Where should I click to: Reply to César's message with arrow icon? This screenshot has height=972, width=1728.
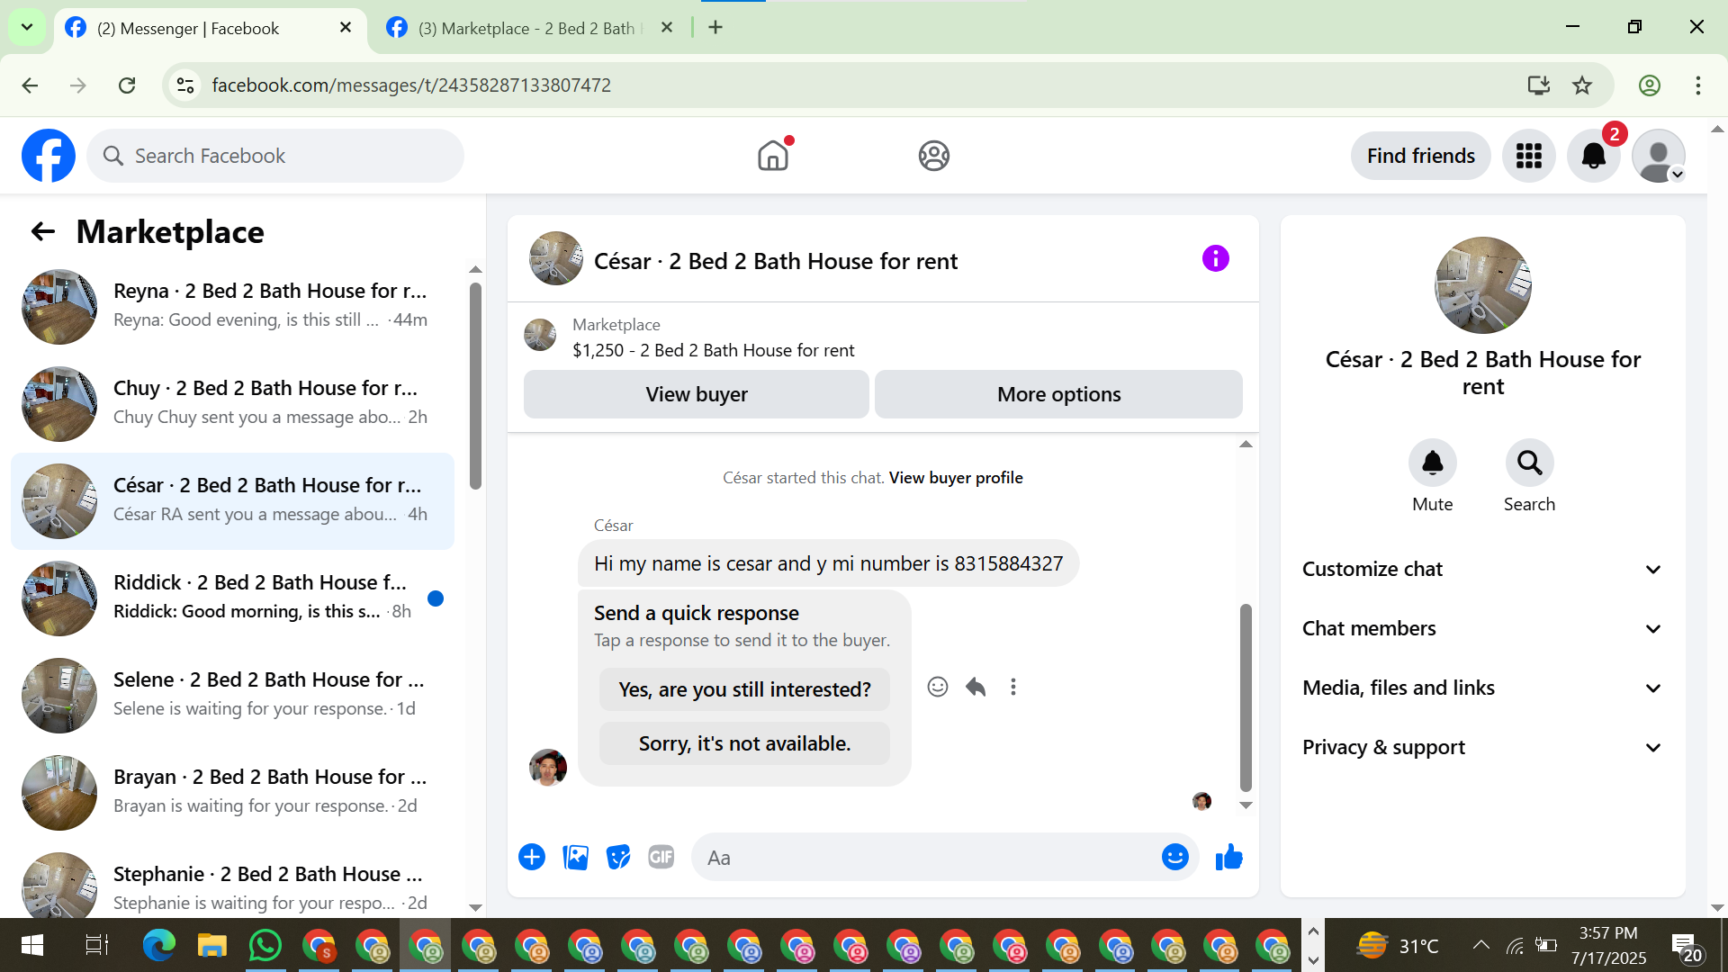[976, 688]
